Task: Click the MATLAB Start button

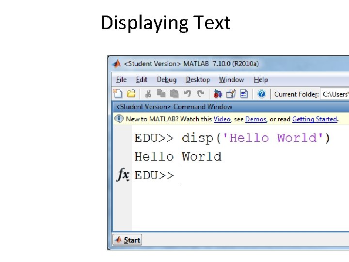Action: coord(127,240)
